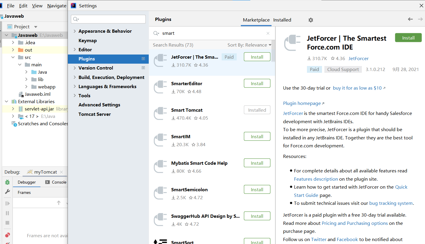Click the plugin search input field

pos(212,33)
